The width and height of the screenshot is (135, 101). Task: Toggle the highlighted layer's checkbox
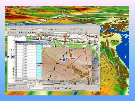pyautogui.click(x=12, y=57)
